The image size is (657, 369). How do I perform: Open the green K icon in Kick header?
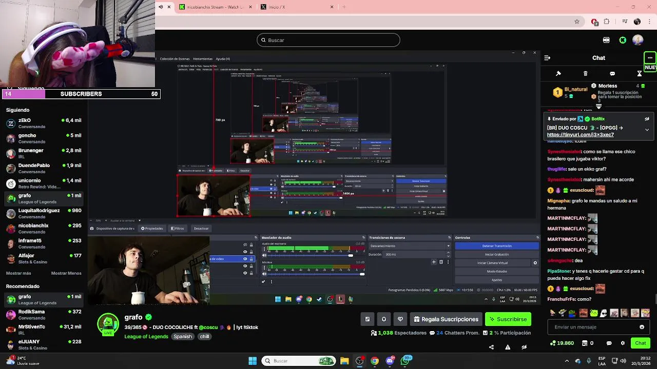pyautogui.click(x=623, y=40)
